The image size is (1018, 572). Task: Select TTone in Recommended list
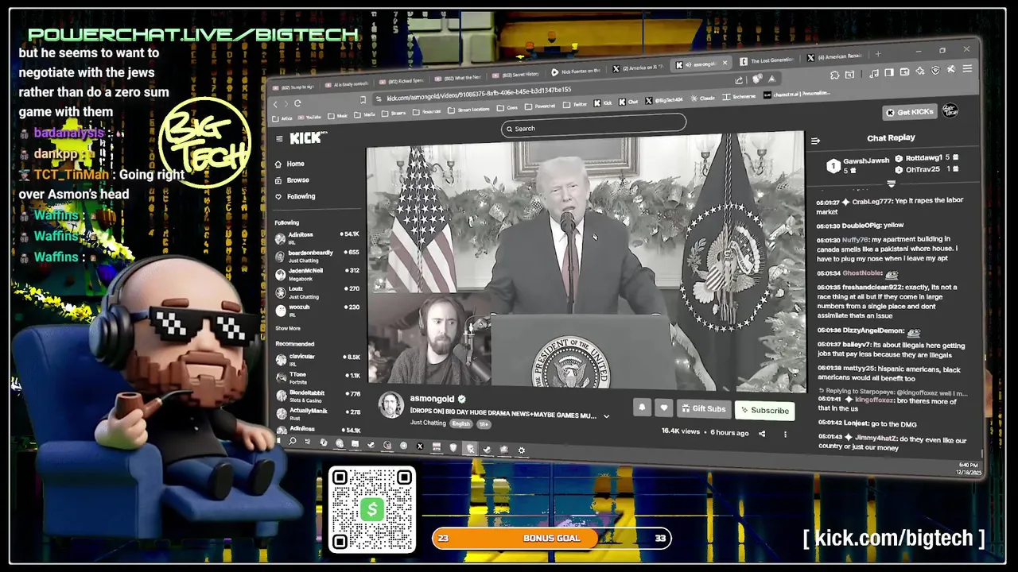317,377
